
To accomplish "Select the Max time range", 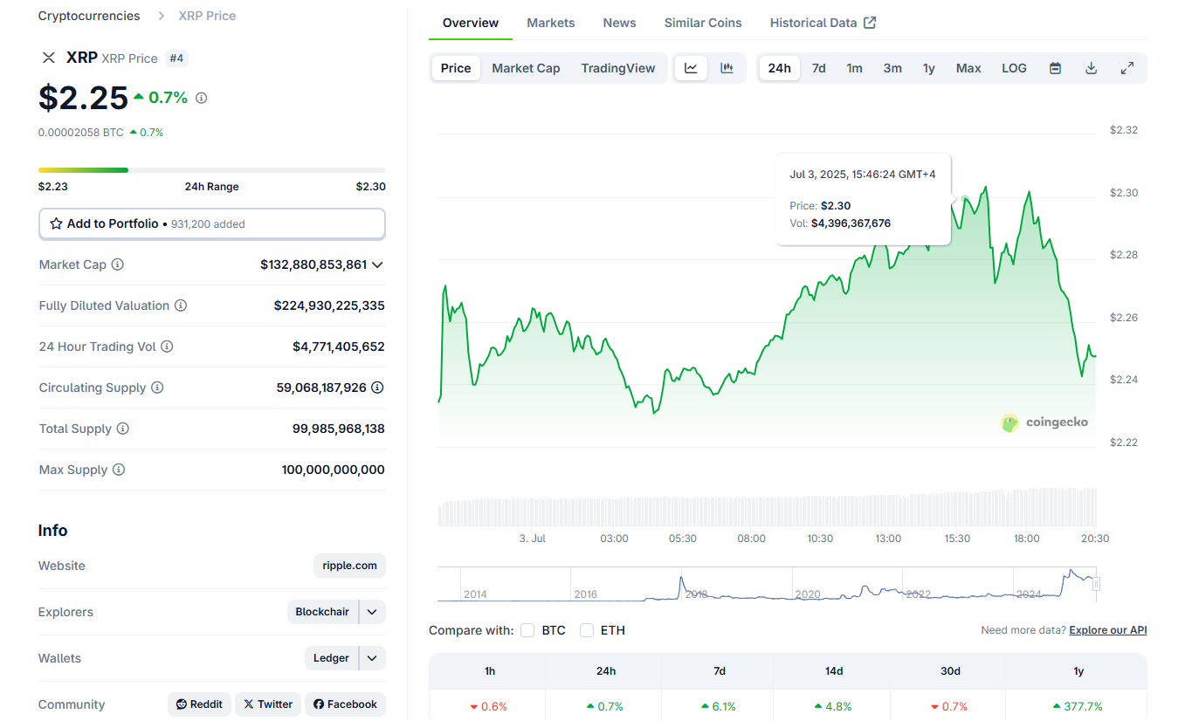I will click(x=968, y=68).
